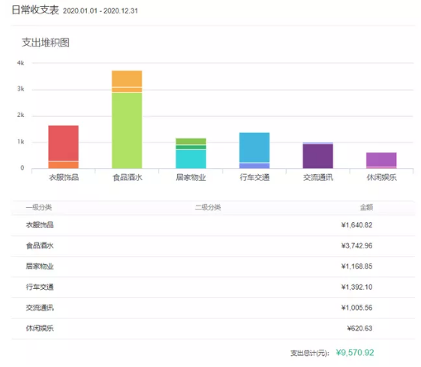Select the light green segment of 食品酒水 bar

pyautogui.click(x=127, y=131)
